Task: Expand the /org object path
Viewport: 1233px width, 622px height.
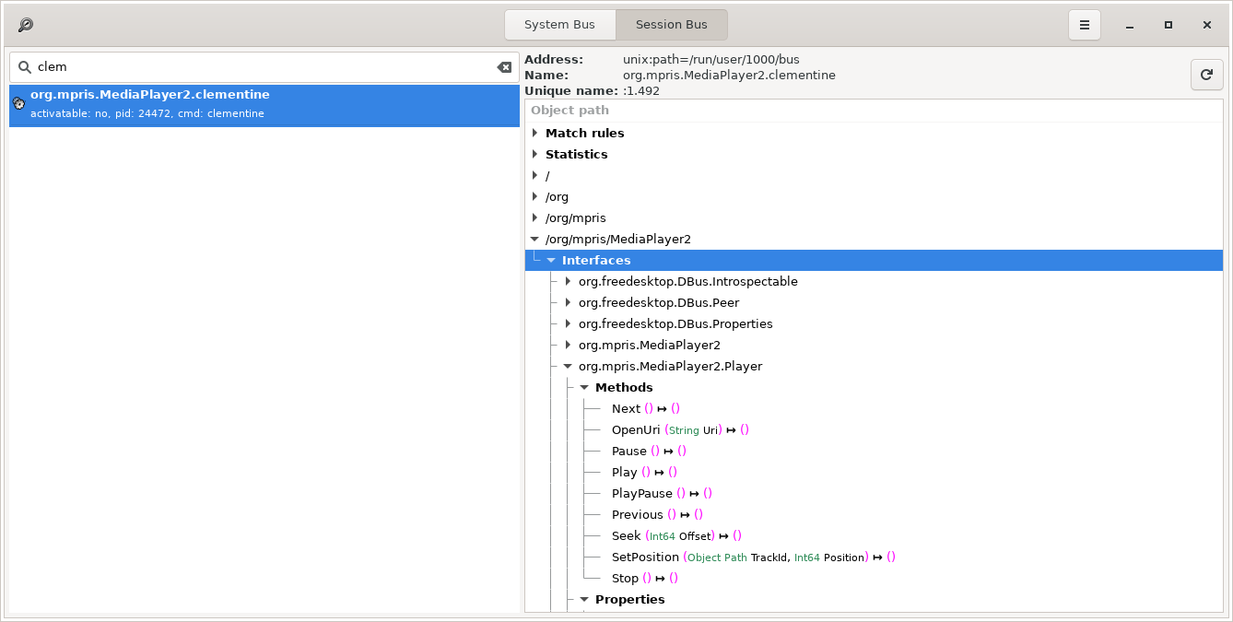Action: coord(535,197)
